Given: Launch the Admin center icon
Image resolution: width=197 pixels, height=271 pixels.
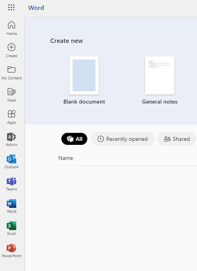Looking at the screenshot, I should pos(11,140).
